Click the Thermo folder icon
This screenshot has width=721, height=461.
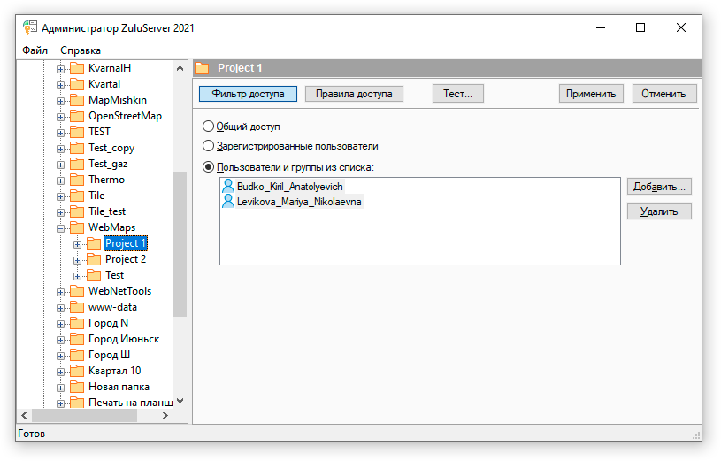tap(77, 180)
